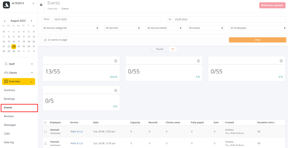Select highlighted day 23 in calendar

coord(14,46)
